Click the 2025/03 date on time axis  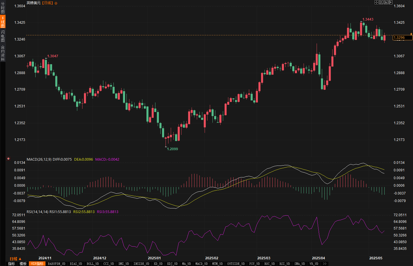264,258
